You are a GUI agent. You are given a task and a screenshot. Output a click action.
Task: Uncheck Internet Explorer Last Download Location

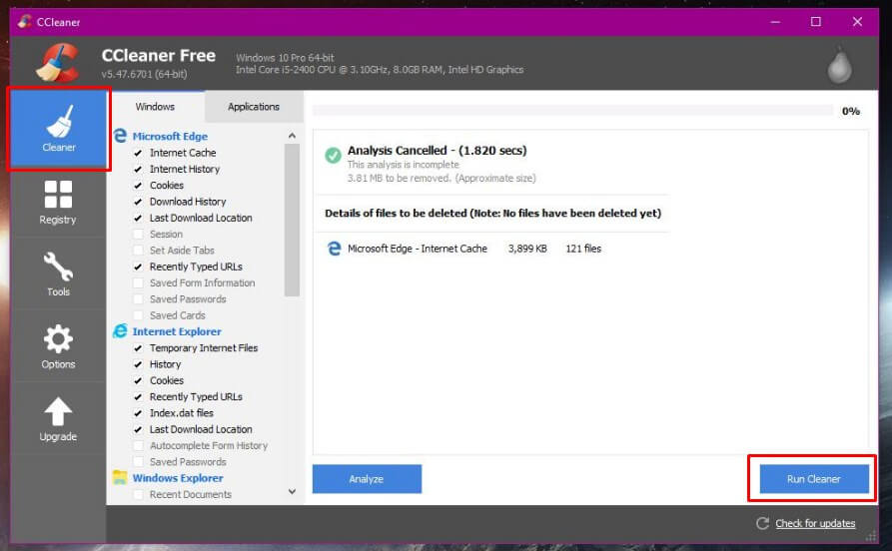click(138, 429)
